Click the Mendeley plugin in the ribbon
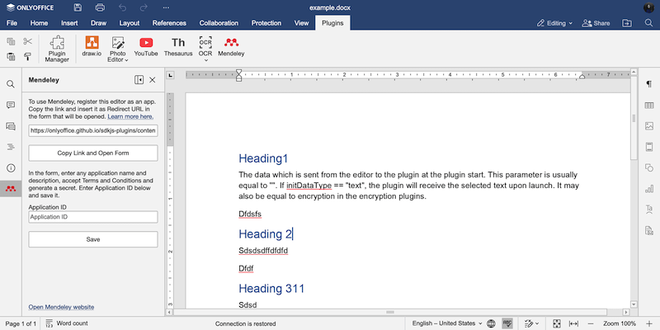The height and width of the screenshot is (330, 660). coord(232,46)
